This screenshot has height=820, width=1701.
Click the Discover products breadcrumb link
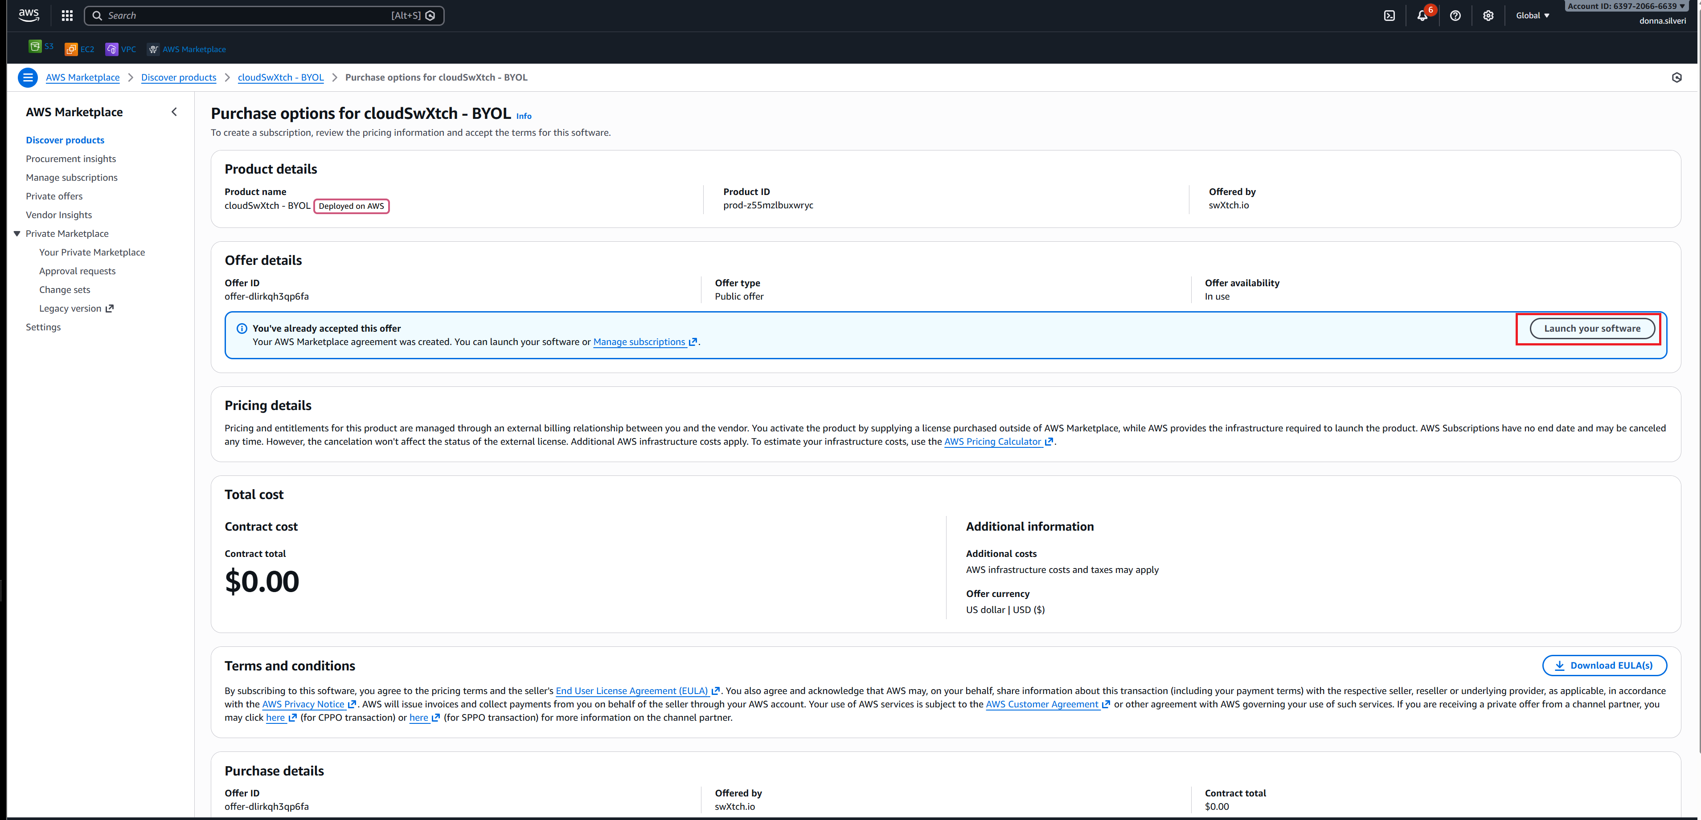(178, 78)
